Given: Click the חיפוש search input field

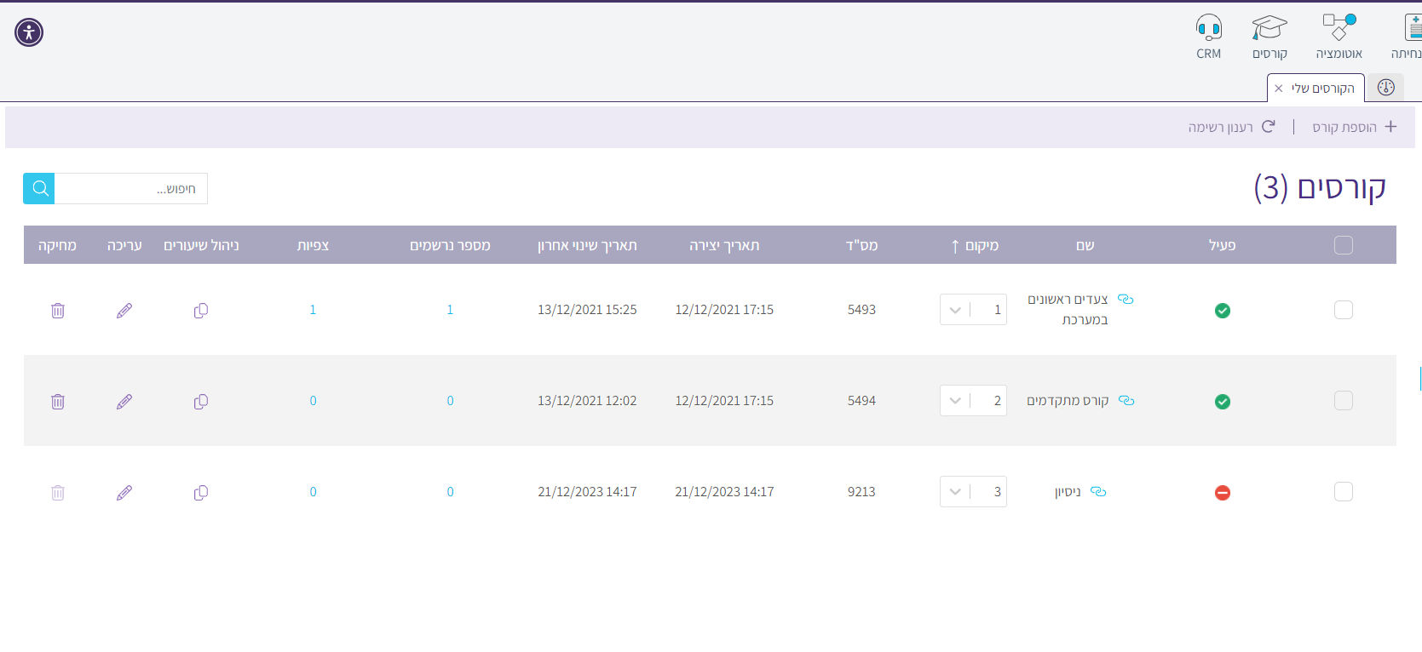Looking at the screenshot, I should click(x=131, y=189).
